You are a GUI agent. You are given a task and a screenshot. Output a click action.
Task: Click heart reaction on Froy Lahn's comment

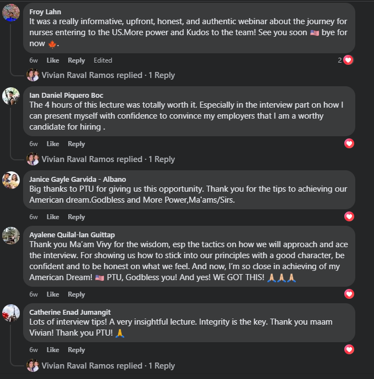click(348, 60)
